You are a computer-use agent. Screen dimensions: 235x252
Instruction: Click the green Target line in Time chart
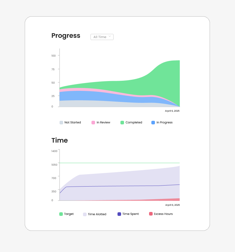[119, 163]
